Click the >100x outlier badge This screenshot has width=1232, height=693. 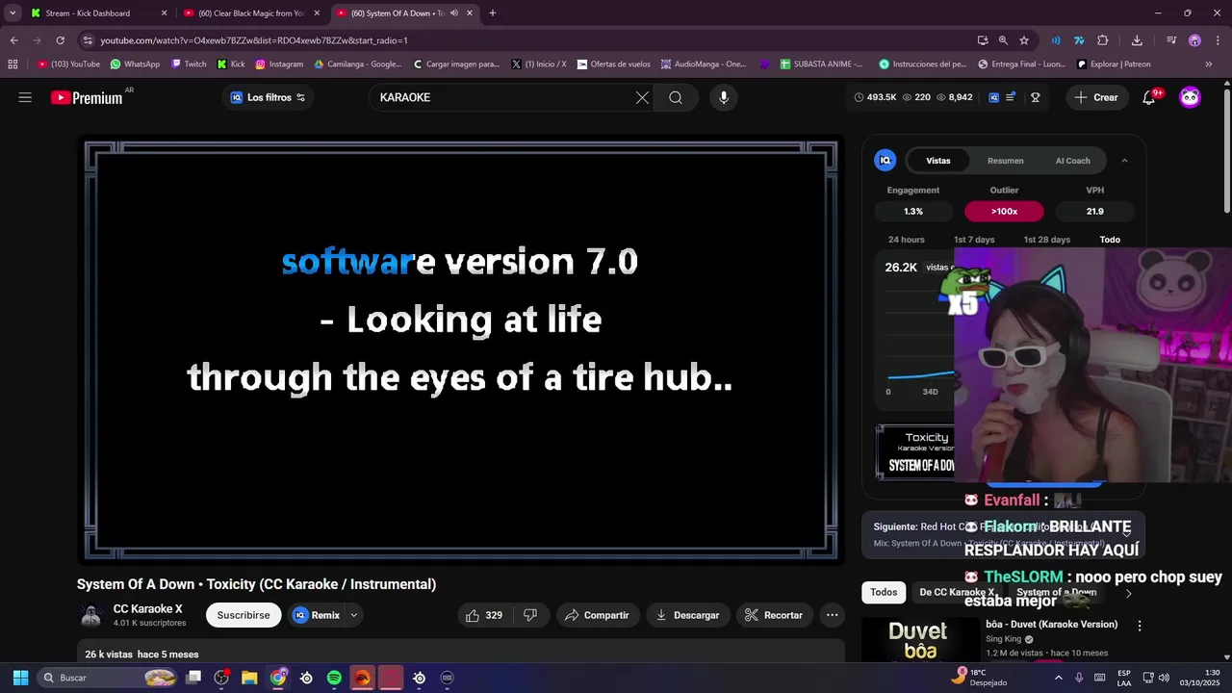[x=1004, y=212]
